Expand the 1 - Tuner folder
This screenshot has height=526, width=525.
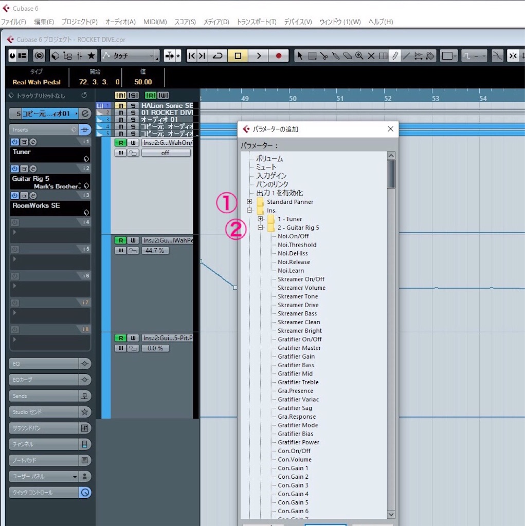click(x=260, y=219)
